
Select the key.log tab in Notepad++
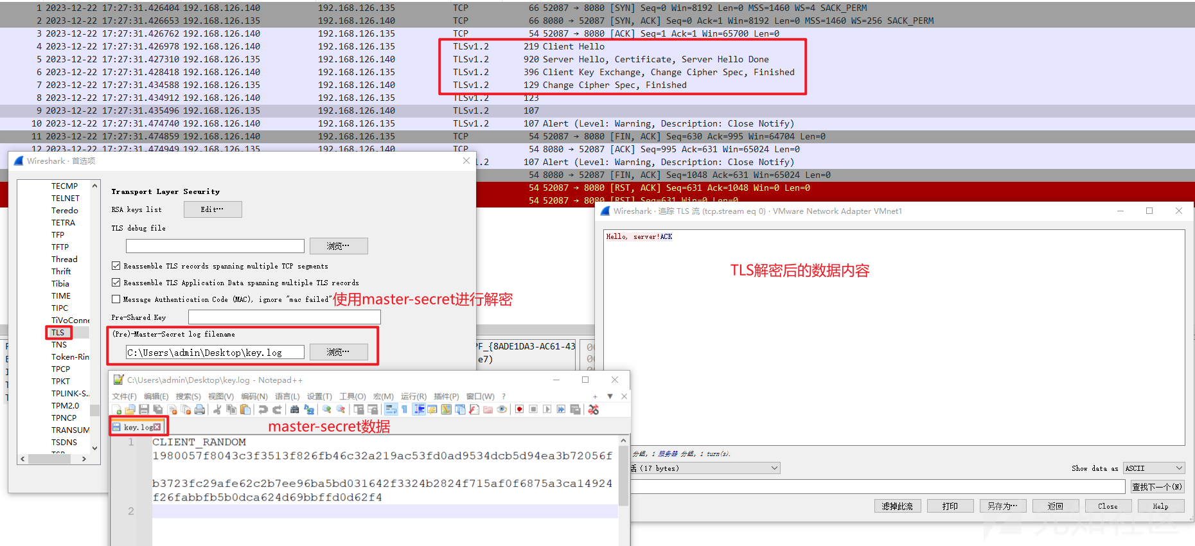pos(137,427)
